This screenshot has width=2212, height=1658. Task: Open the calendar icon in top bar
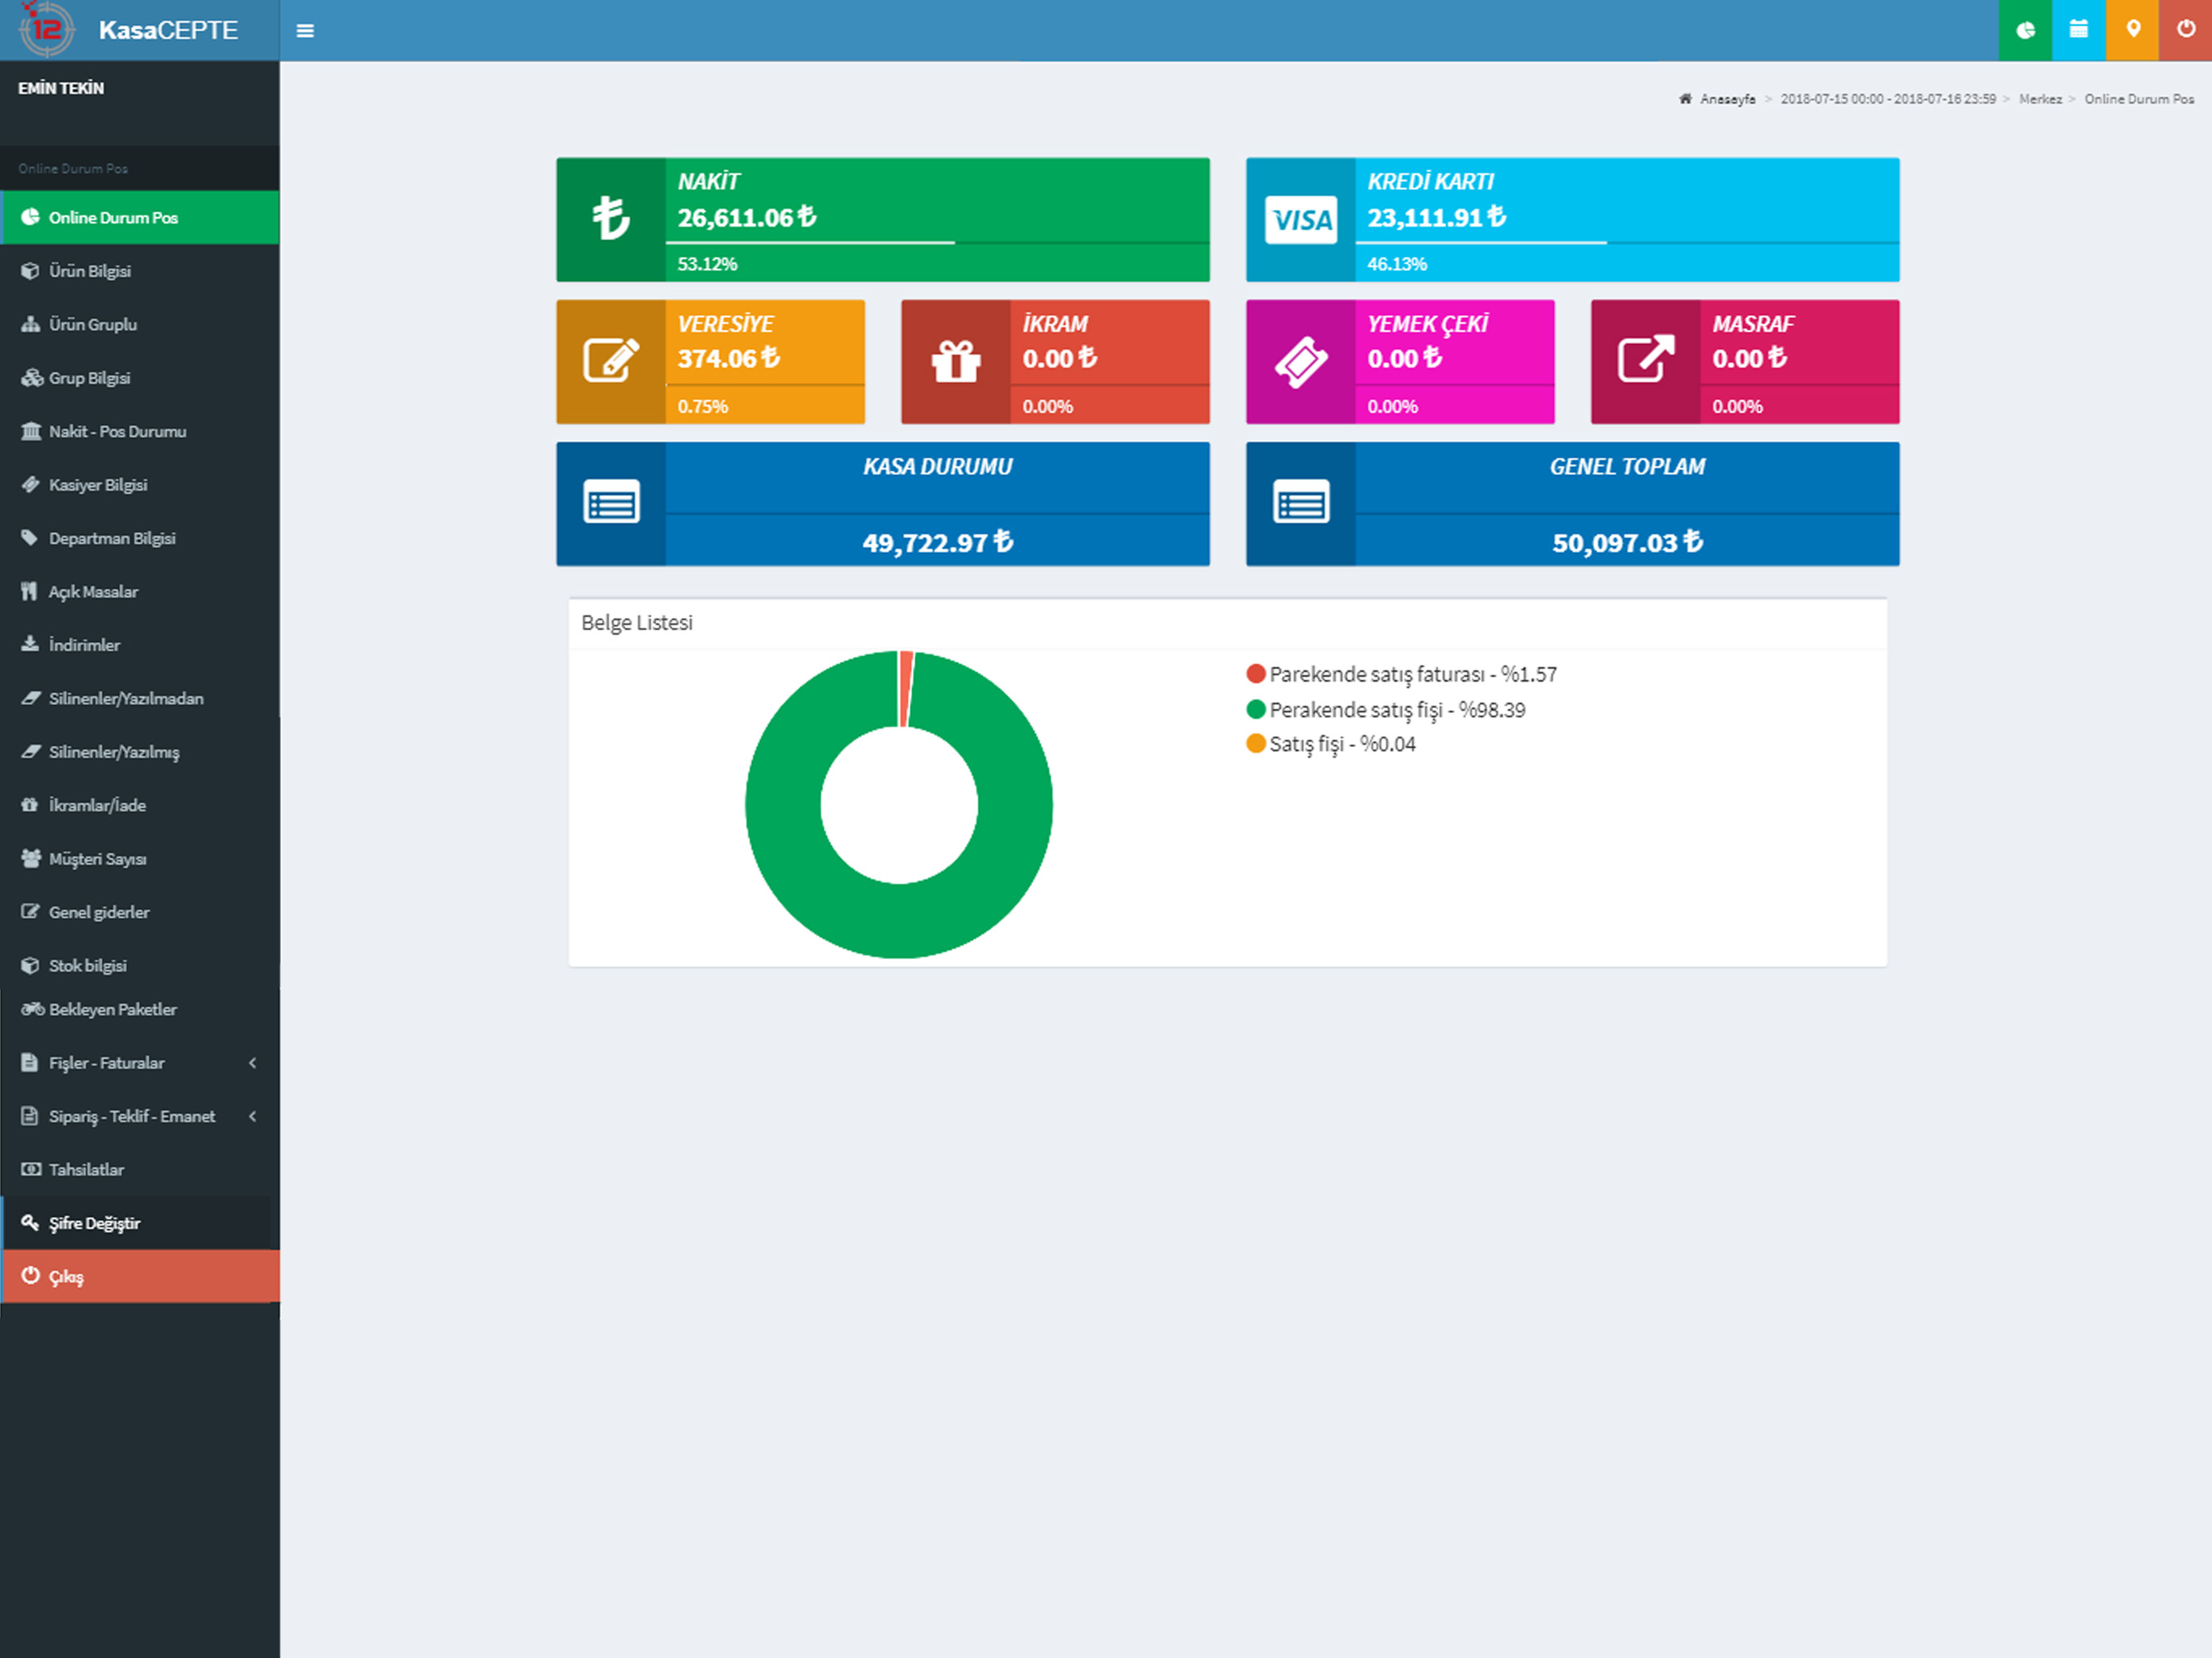tap(2078, 30)
